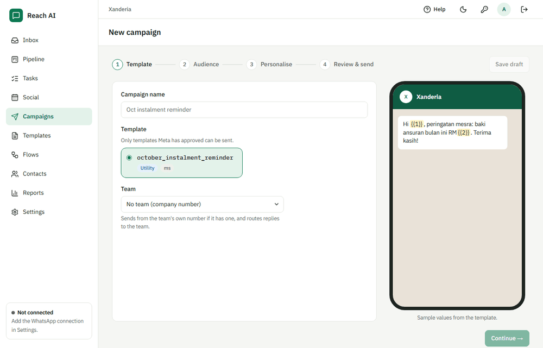Viewport: 543px width, 348px height.
Task: Toggle dark mode with the moon icon
Action: (x=463, y=9)
